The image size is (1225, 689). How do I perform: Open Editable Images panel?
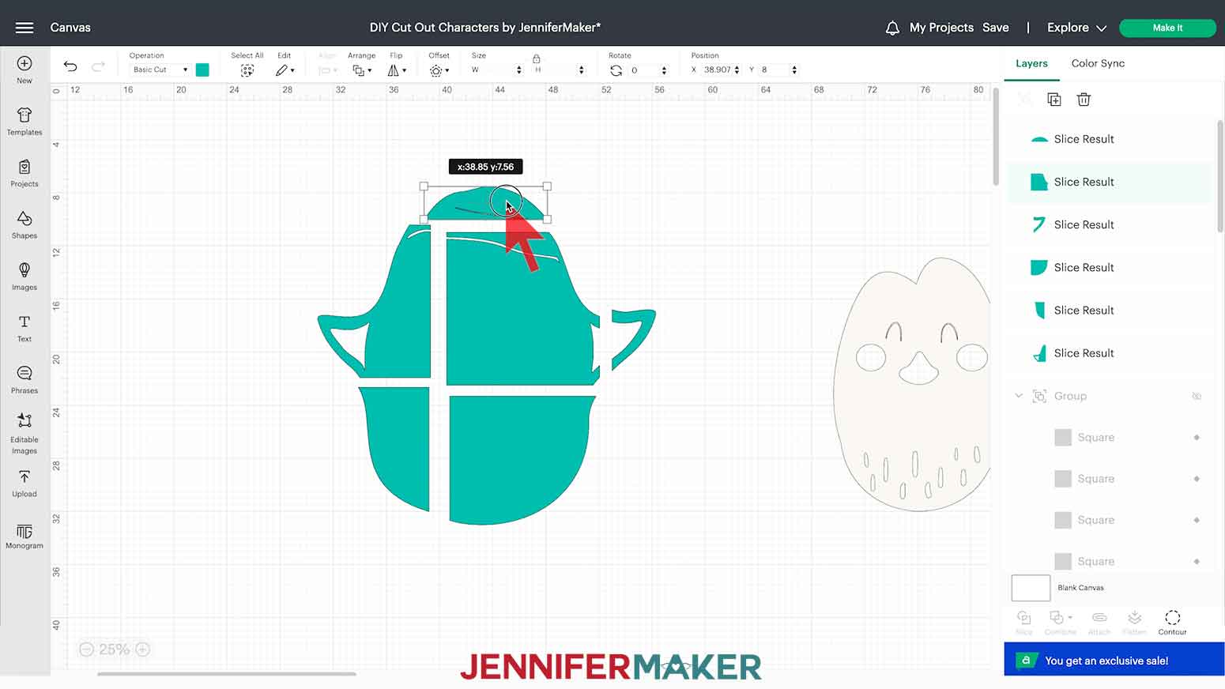point(24,434)
